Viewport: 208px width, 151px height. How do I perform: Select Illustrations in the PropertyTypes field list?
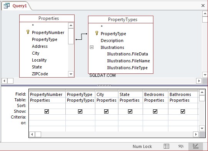pyautogui.click(x=112, y=47)
